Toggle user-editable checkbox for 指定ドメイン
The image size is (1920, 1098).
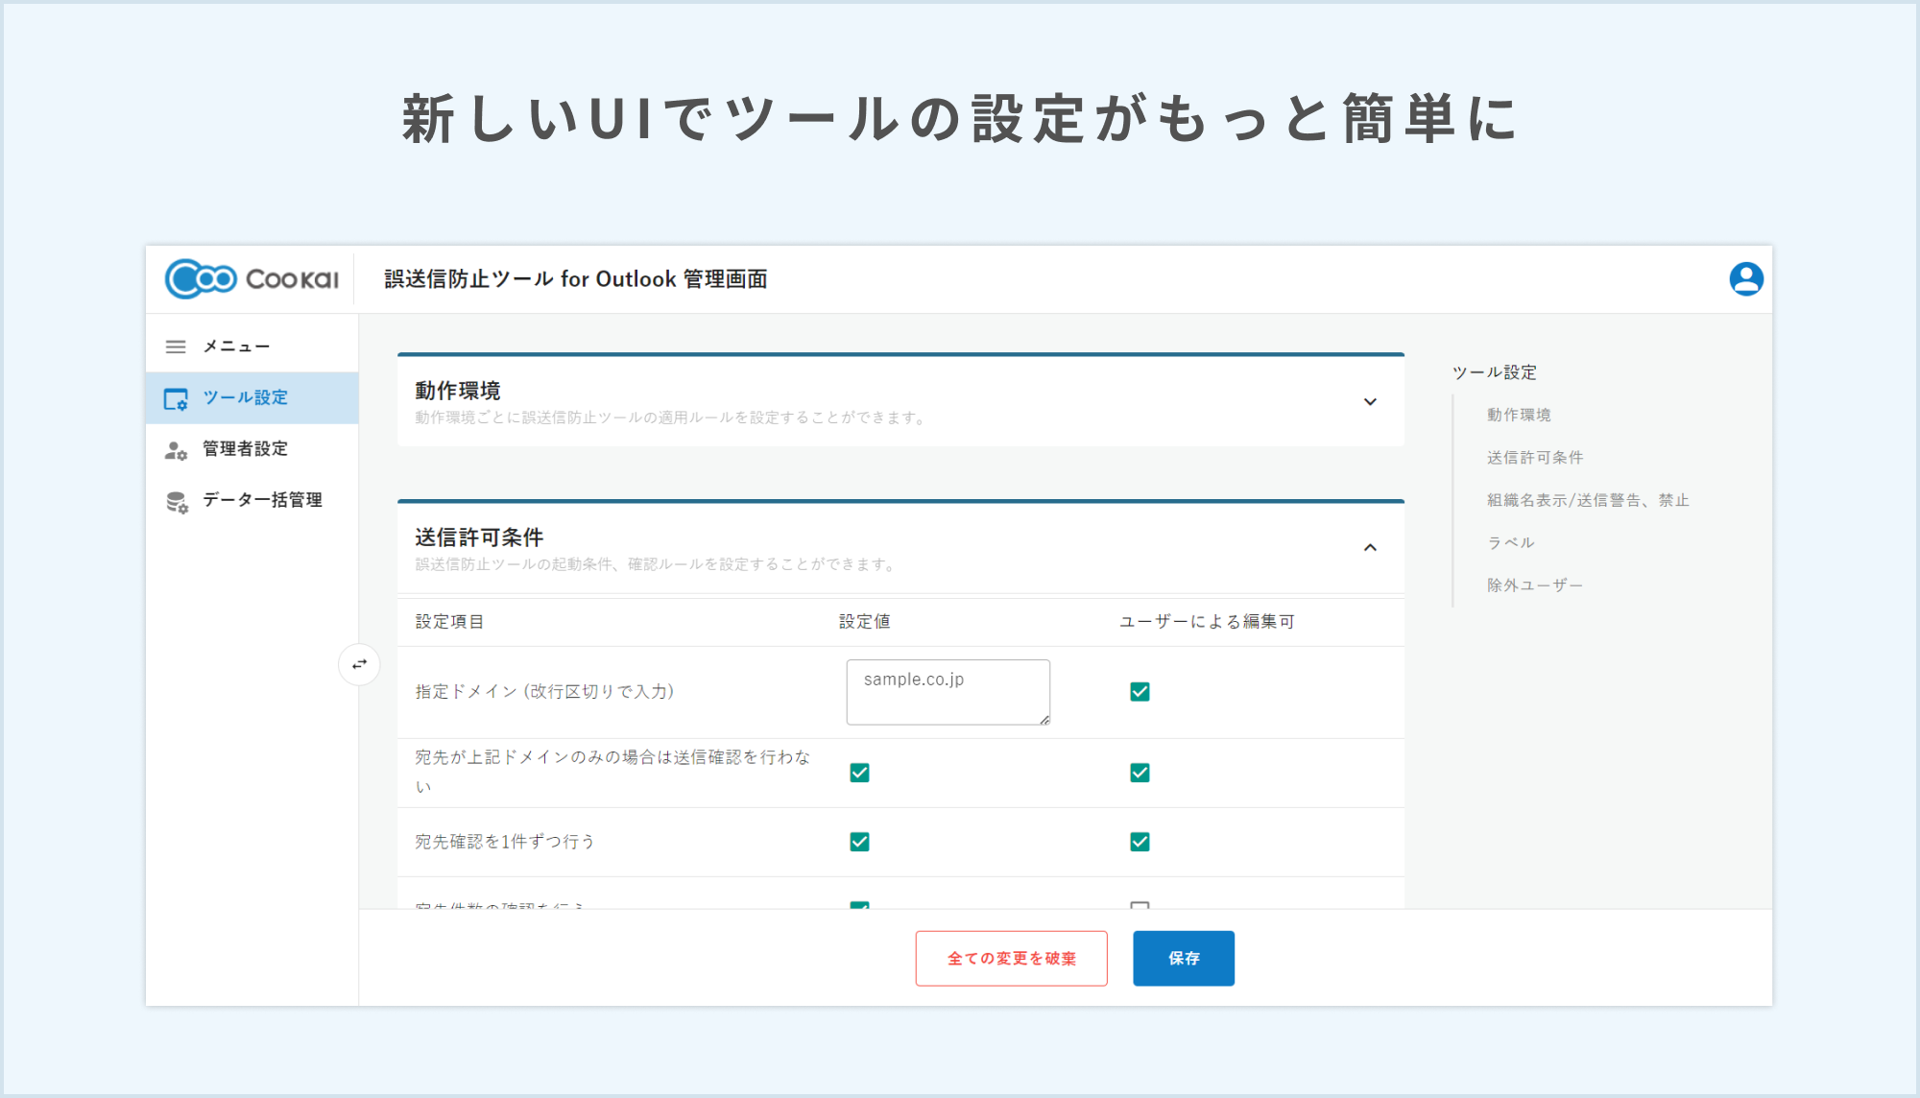point(1140,692)
